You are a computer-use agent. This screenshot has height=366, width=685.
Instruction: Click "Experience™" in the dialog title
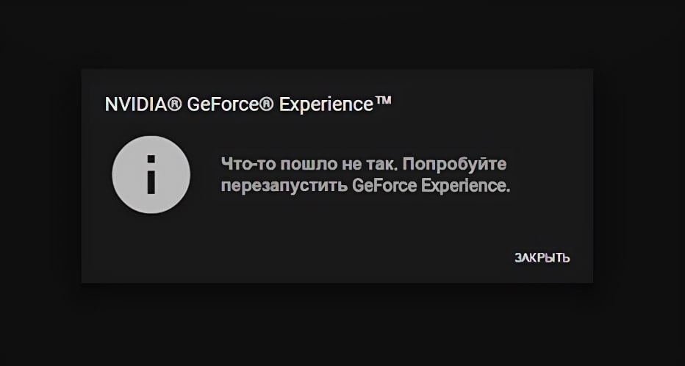(x=335, y=105)
